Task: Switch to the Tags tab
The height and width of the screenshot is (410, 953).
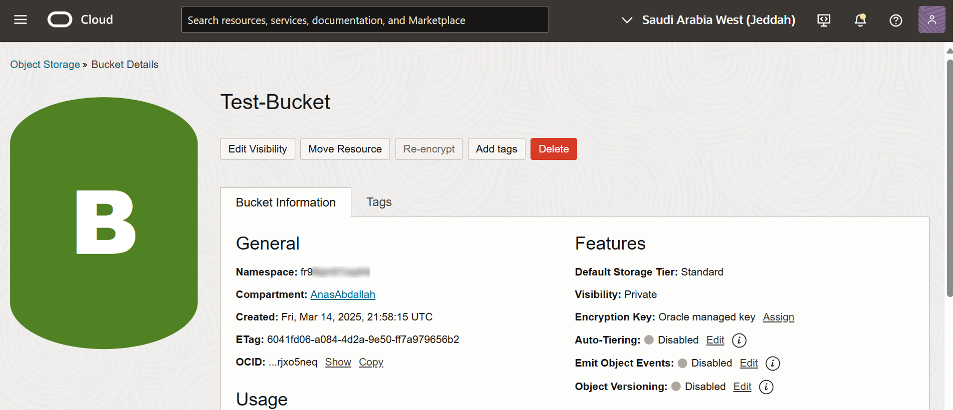Action: 379,202
